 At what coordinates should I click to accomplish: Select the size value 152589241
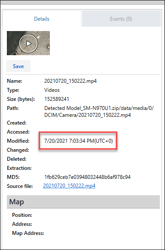click(x=57, y=99)
